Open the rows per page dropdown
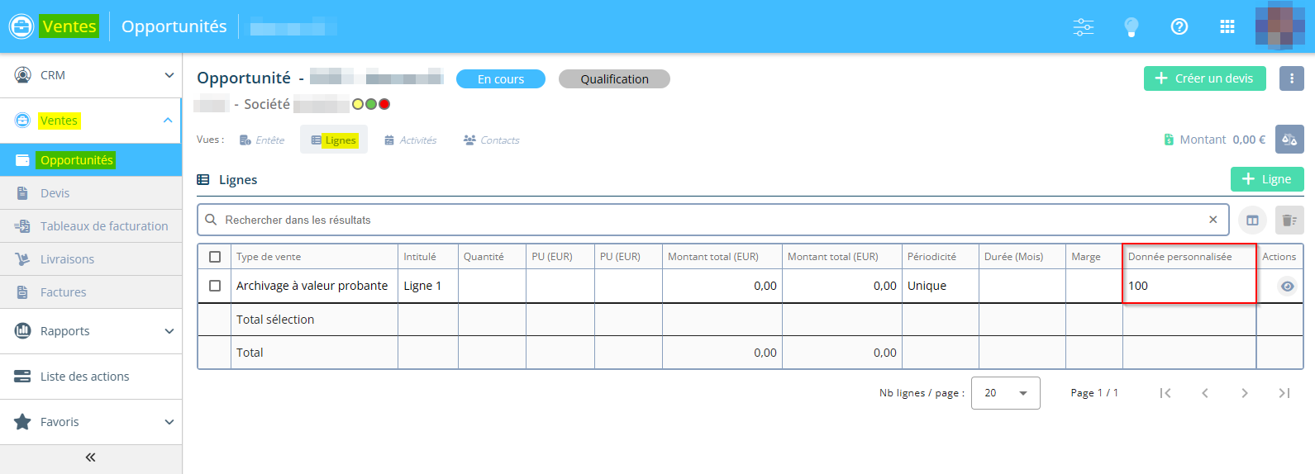This screenshot has height=474, width=1315. (x=1005, y=393)
